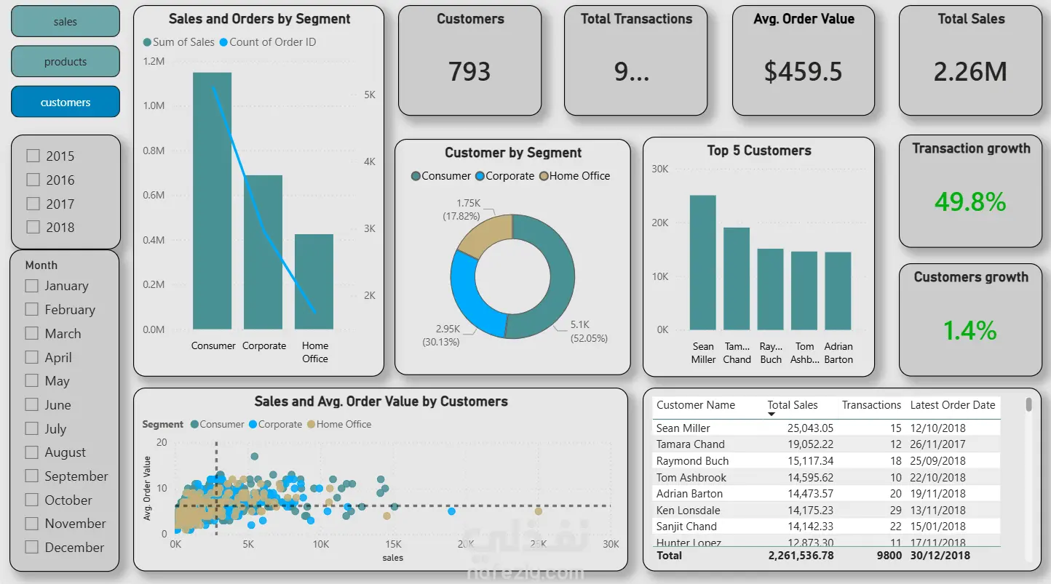Select the Corporate bar in segment chart

point(263,252)
